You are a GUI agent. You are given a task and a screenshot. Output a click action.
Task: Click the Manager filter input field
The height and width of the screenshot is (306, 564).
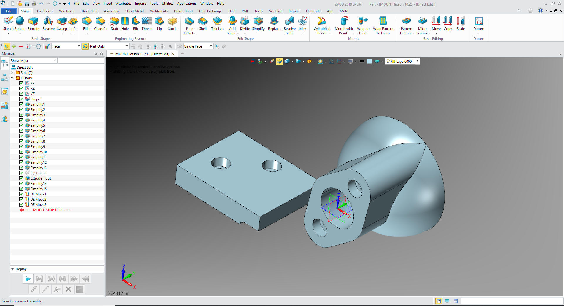pyautogui.click(x=81, y=60)
